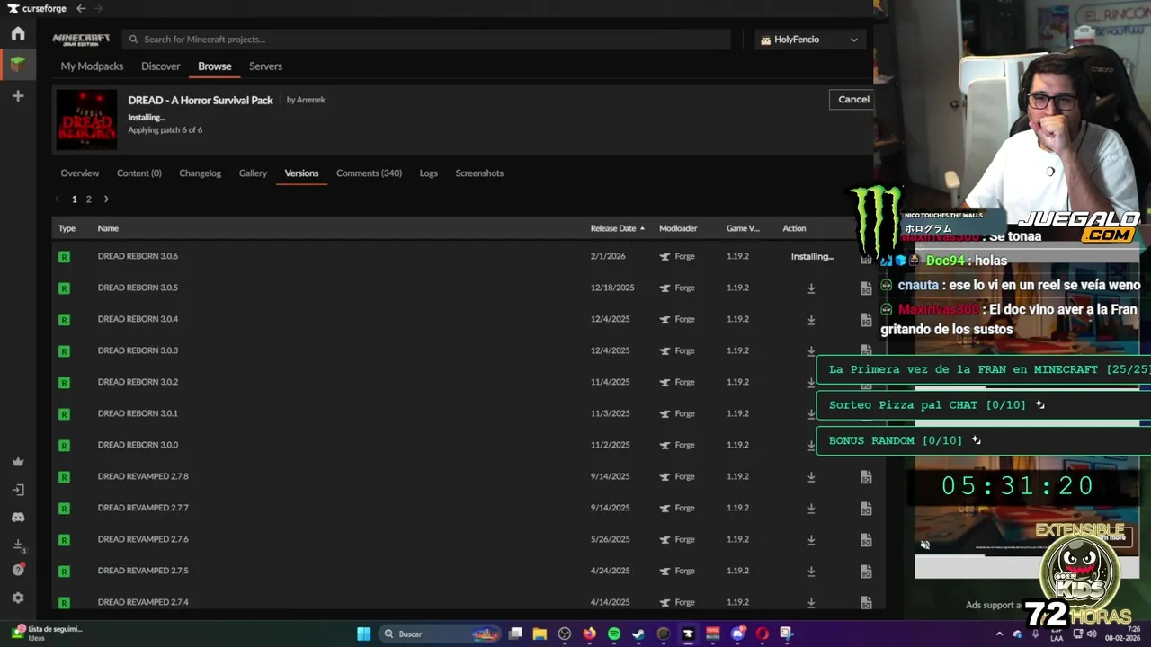Download DREAD REVAMPED 2.7.5 version

click(x=811, y=572)
